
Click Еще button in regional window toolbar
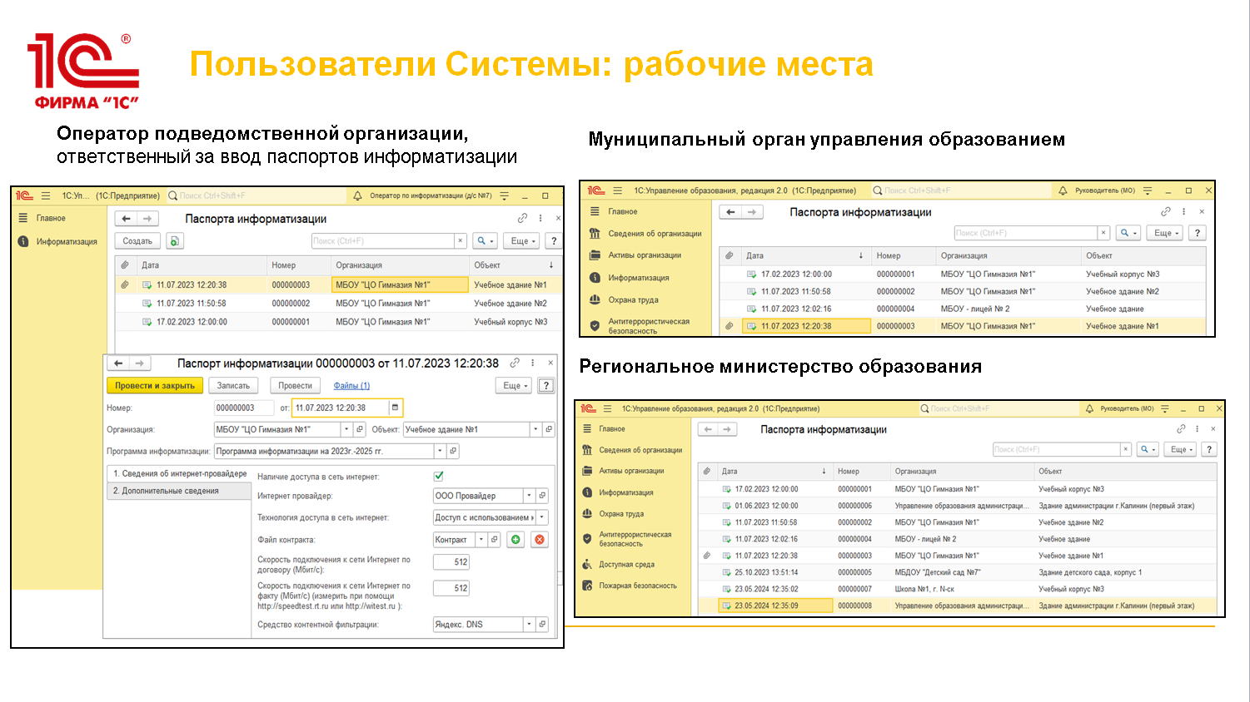[x=1178, y=449]
